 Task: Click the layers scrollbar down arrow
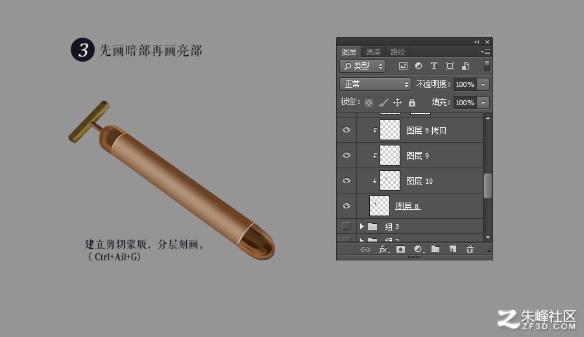click(487, 238)
